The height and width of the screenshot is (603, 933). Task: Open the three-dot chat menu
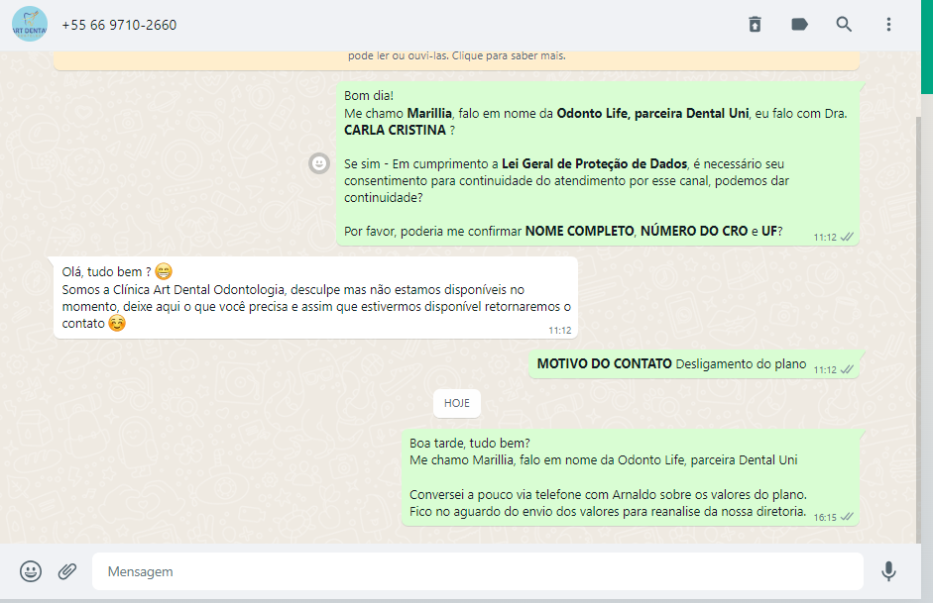888,25
